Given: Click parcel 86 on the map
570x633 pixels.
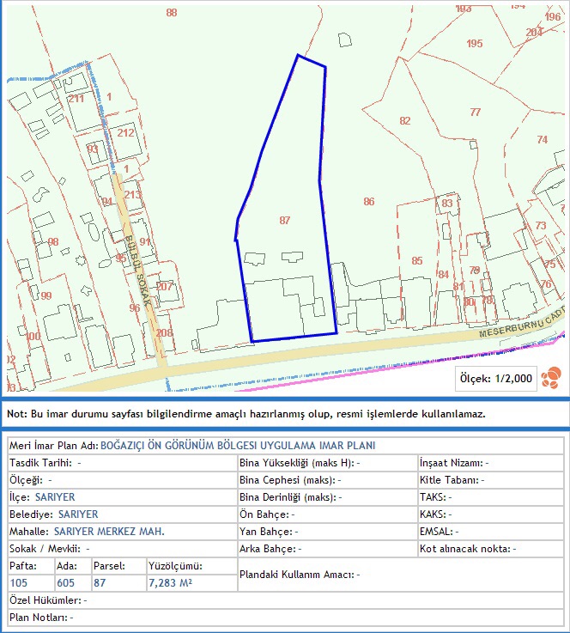Looking at the screenshot, I should (x=369, y=202).
